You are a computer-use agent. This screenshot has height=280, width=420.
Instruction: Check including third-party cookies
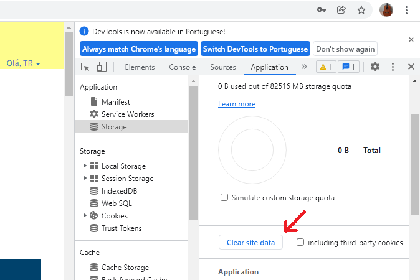coord(300,242)
